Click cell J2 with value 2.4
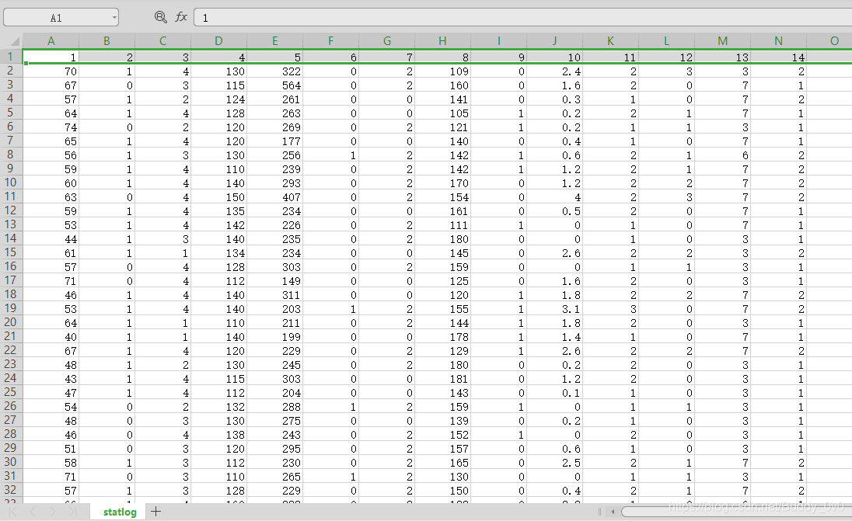Screen dimensions: 852x521 [555, 71]
